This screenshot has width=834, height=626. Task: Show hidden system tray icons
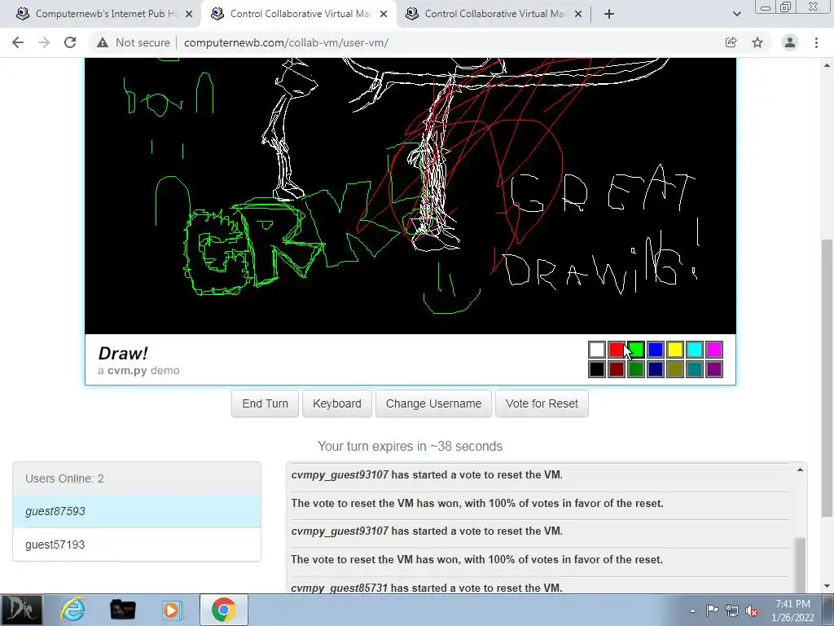pyautogui.click(x=692, y=611)
